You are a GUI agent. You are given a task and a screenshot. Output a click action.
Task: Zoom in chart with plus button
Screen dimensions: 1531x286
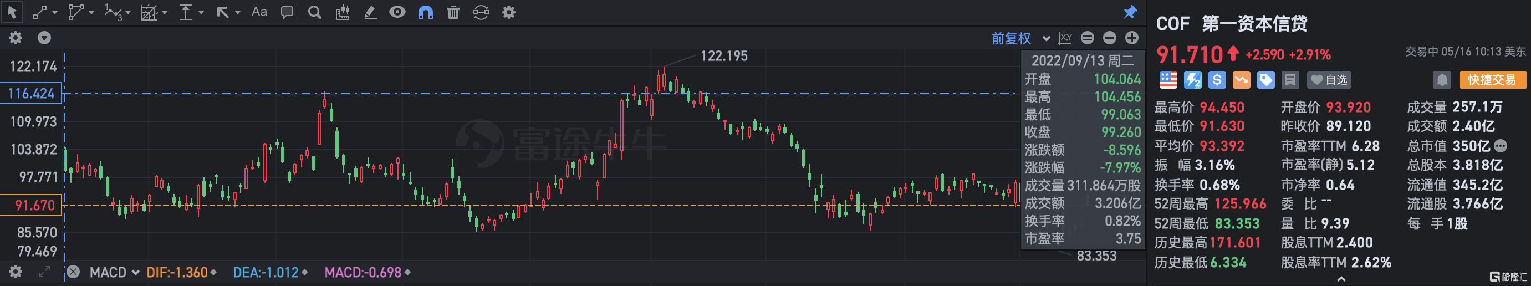click(1131, 38)
